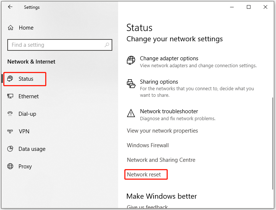
Task: Click the VPN icon in the sidebar
Action: pyautogui.click(x=10, y=131)
